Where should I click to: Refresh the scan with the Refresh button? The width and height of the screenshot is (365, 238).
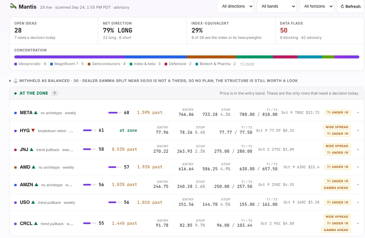click(x=351, y=6)
